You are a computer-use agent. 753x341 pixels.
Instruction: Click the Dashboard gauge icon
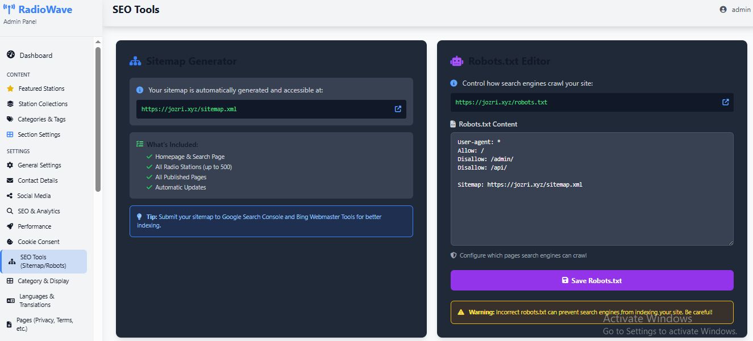pos(10,55)
